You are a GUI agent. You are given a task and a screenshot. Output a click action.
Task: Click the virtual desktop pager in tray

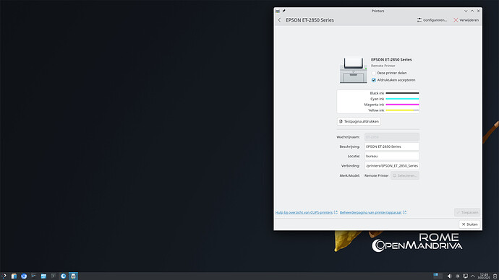tap(438, 276)
